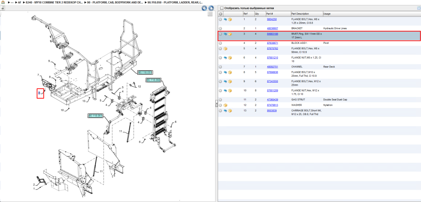The width and height of the screenshot is (421, 202).
Task: Add part 9804258 using its plus icon
Action: (221, 19)
